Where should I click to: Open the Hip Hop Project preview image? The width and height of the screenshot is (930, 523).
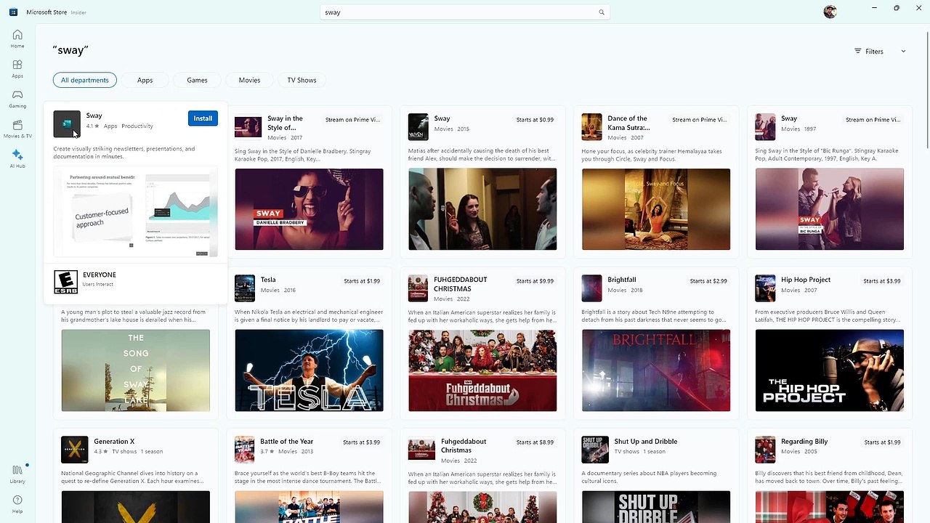pyautogui.click(x=830, y=370)
